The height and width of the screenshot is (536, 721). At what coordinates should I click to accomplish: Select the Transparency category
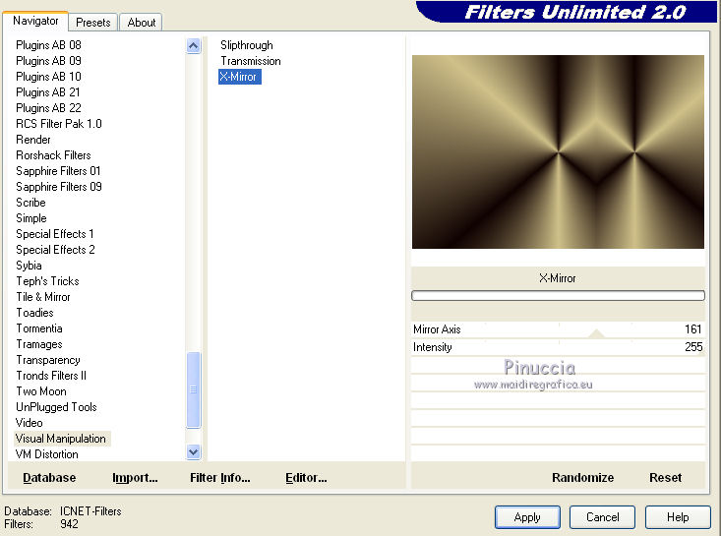48,360
